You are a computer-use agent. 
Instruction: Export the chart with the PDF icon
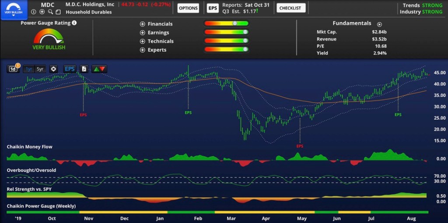(x=84, y=69)
